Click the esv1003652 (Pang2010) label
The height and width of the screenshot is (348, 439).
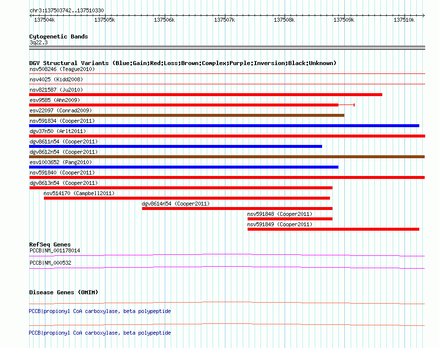pos(61,162)
